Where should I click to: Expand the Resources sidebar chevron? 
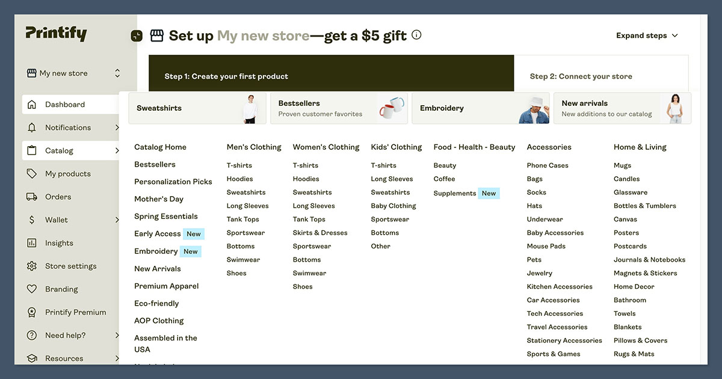point(118,358)
